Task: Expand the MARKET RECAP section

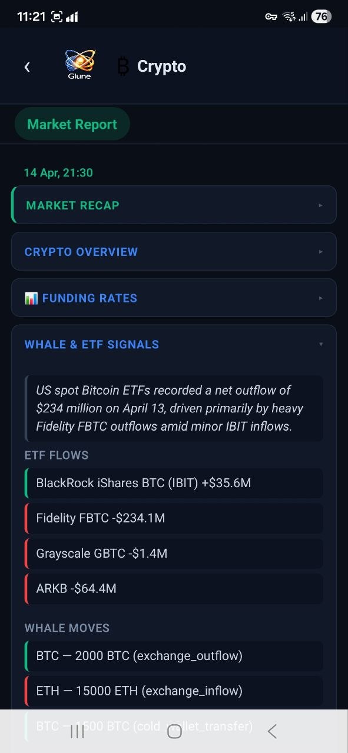Action: 174,205
